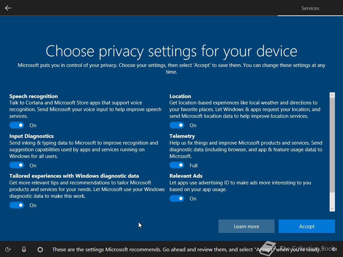Toggle Tailored experiences with diagnostic data

click(x=17, y=205)
